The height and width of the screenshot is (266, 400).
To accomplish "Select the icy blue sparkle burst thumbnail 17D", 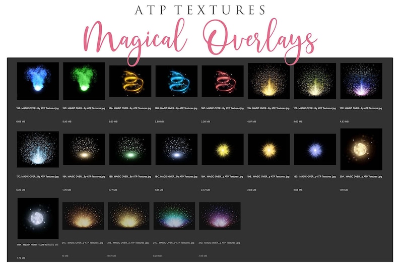I will point(38,150).
